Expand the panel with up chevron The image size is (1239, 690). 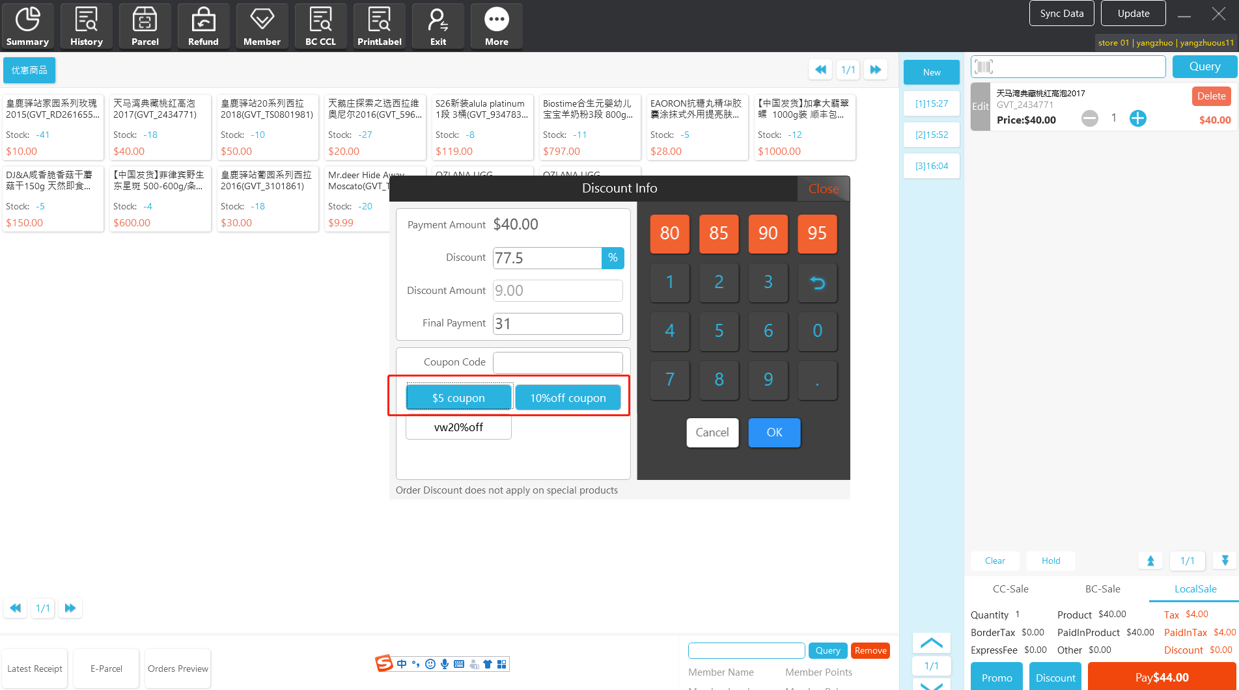tap(931, 643)
